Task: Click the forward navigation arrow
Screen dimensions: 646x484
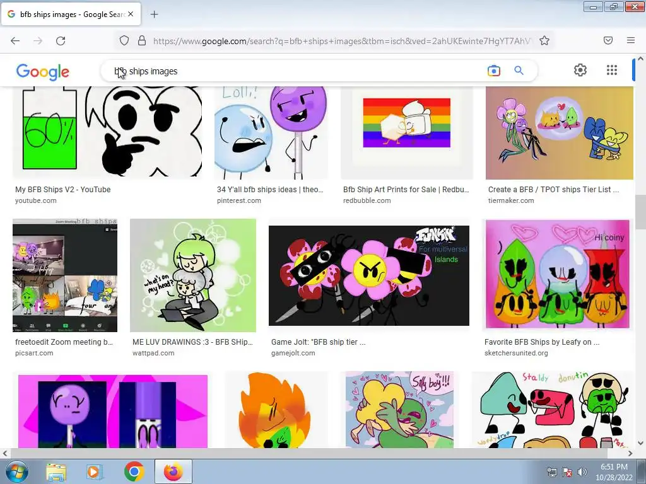Action: pos(38,41)
